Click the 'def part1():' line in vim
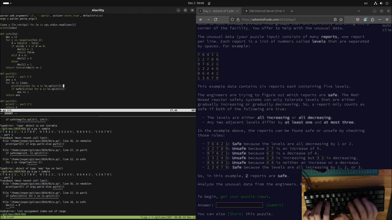392x220 pixels. 9,74
